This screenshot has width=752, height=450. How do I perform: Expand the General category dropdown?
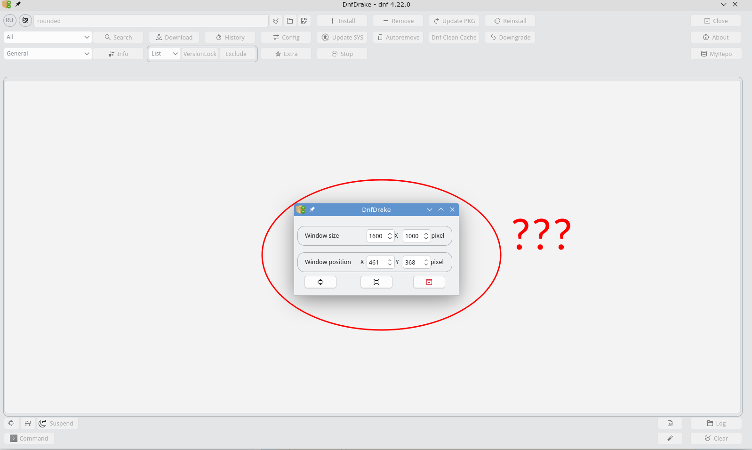tap(48, 54)
